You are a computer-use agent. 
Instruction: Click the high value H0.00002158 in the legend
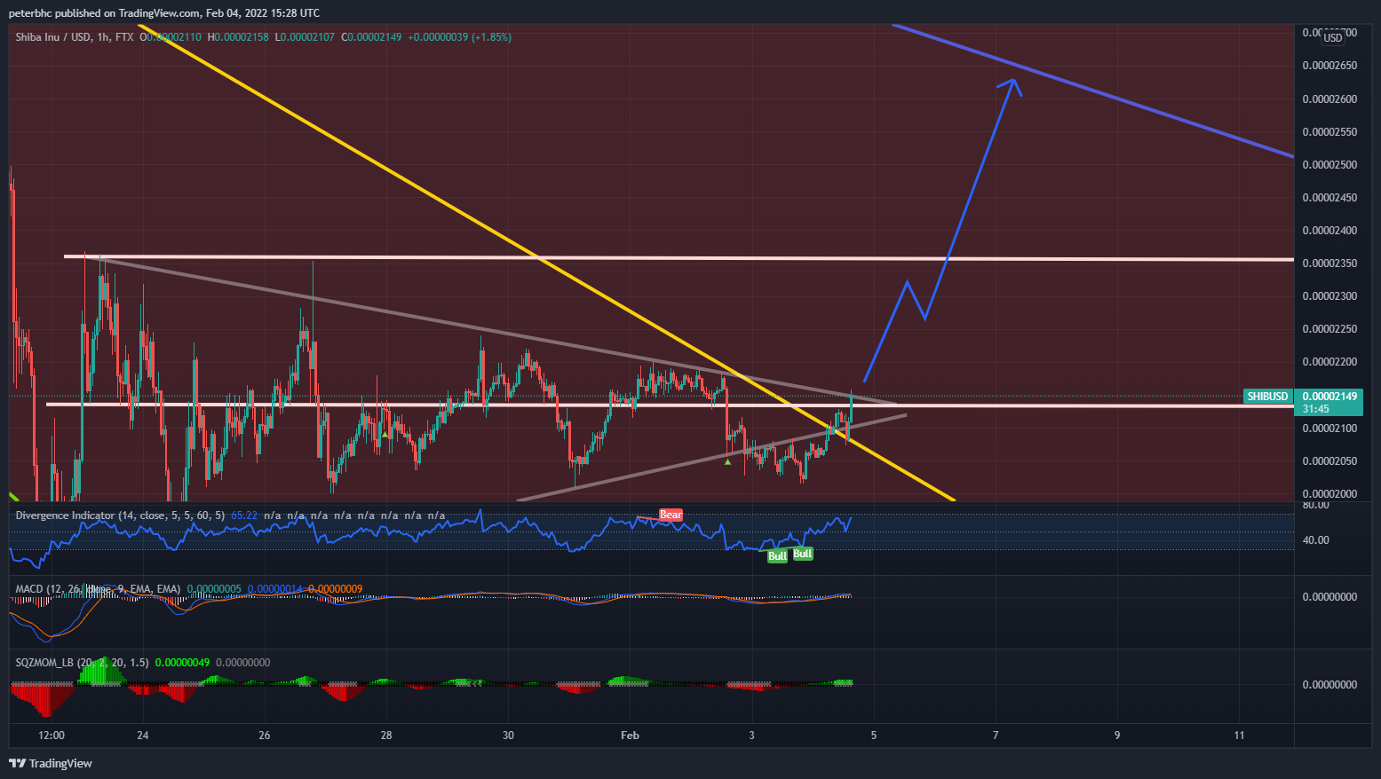click(240, 37)
